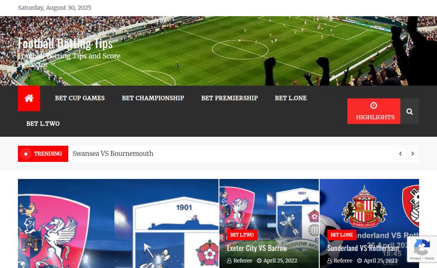Open the large Exeter City featured thumbnail

pyautogui.click(x=118, y=223)
